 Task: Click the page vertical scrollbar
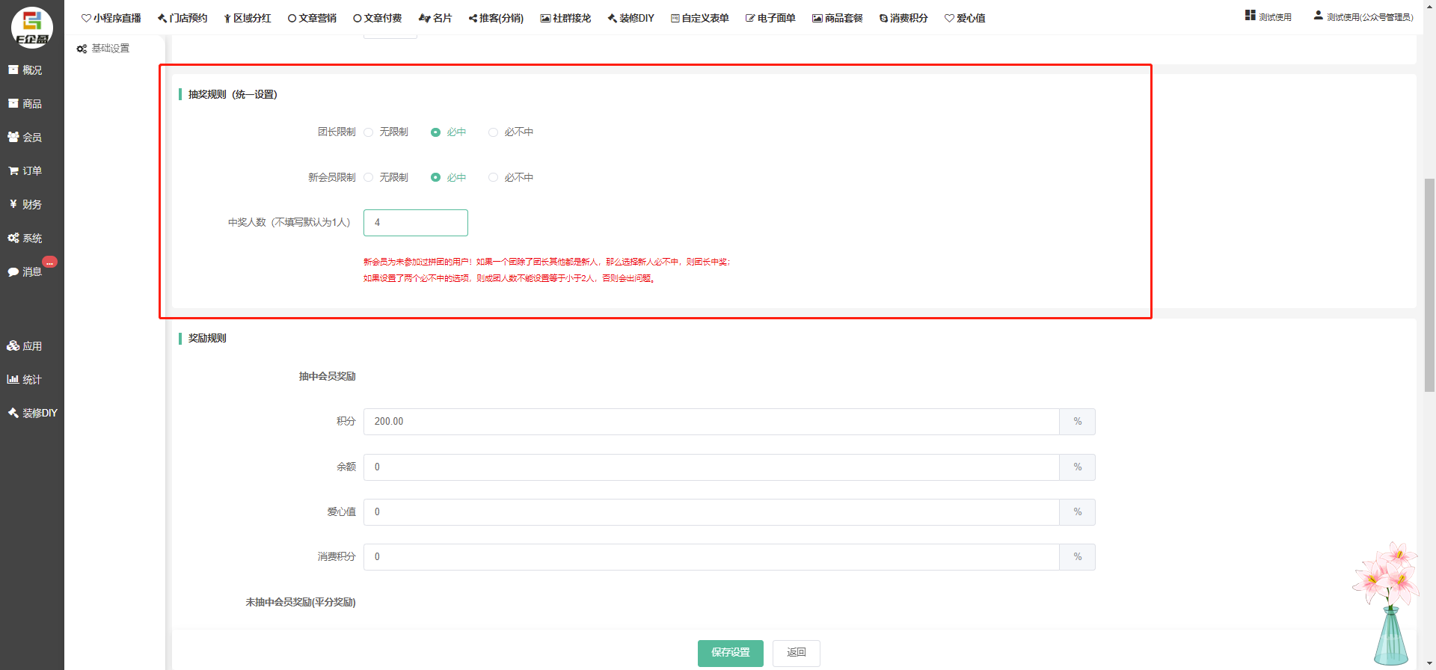(1429, 284)
